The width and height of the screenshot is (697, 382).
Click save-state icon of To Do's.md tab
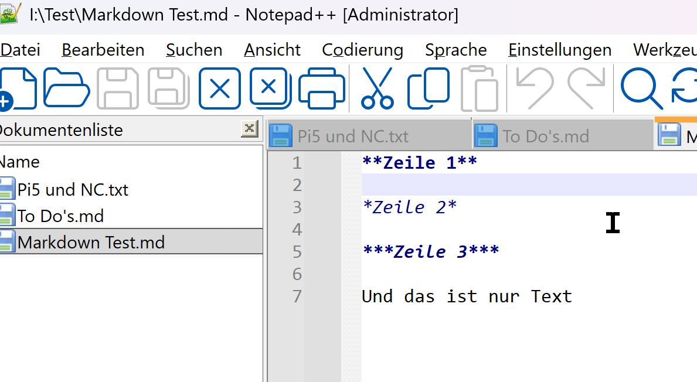485,135
